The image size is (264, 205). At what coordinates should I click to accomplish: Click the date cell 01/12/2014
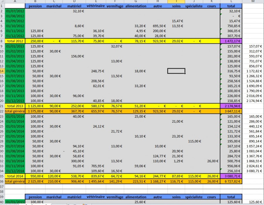click(x=15, y=171)
